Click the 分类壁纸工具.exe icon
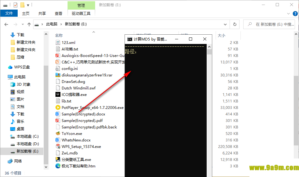Image resolution: width=299 pixels, height=177 pixels. tap(58, 159)
